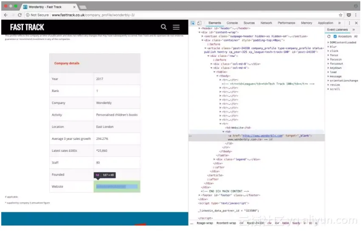Click the address bar URL
362x231 pixels.
click(x=93, y=15)
